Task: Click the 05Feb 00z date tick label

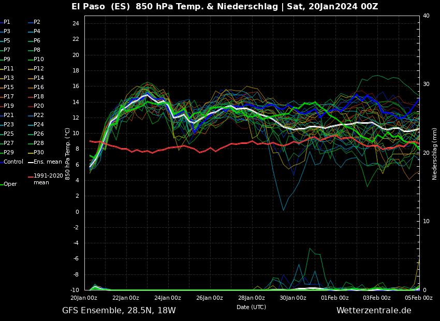Action: click(x=418, y=298)
